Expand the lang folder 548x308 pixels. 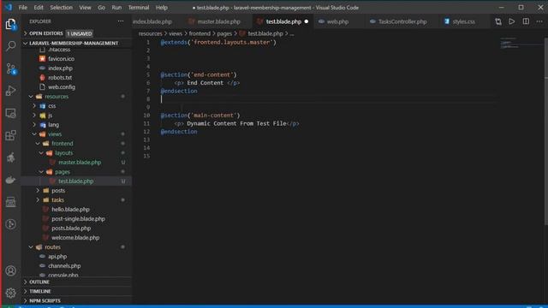(x=53, y=125)
